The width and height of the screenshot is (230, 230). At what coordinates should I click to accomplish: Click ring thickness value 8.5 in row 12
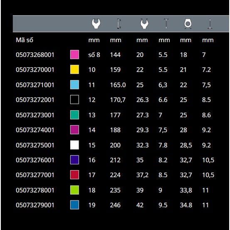pyautogui.click(x=206, y=100)
